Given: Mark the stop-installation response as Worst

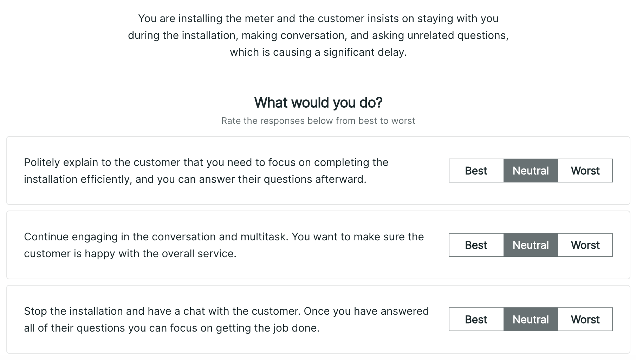Looking at the screenshot, I should coord(585,319).
